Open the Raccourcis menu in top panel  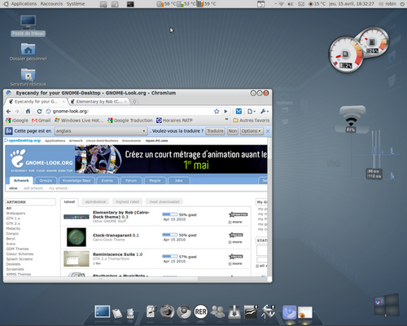tap(51, 4)
